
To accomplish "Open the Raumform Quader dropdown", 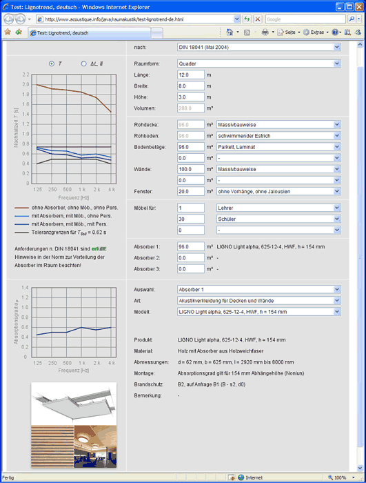I will click(259, 63).
